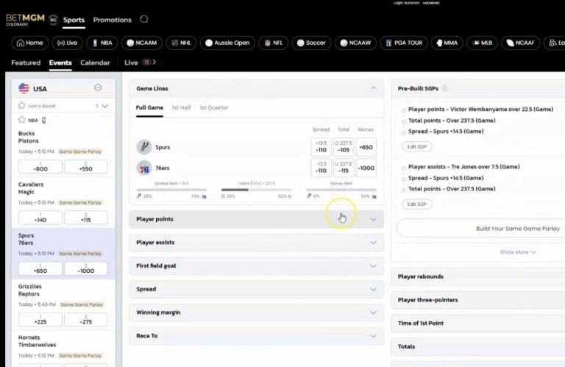Select Over 237.5 total at -105

(344, 147)
